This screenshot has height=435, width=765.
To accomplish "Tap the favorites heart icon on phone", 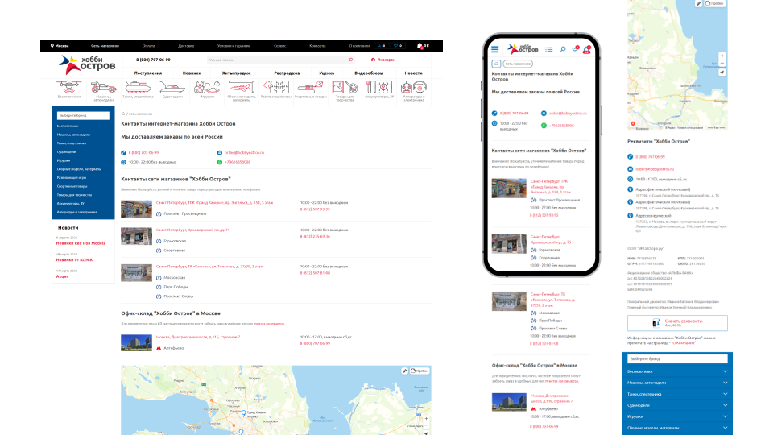I will (x=575, y=49).
